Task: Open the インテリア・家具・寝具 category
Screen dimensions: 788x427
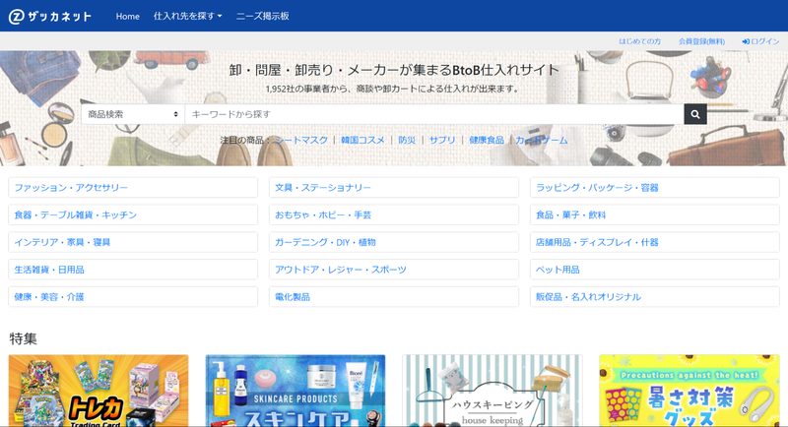Action: click(133, 242)
